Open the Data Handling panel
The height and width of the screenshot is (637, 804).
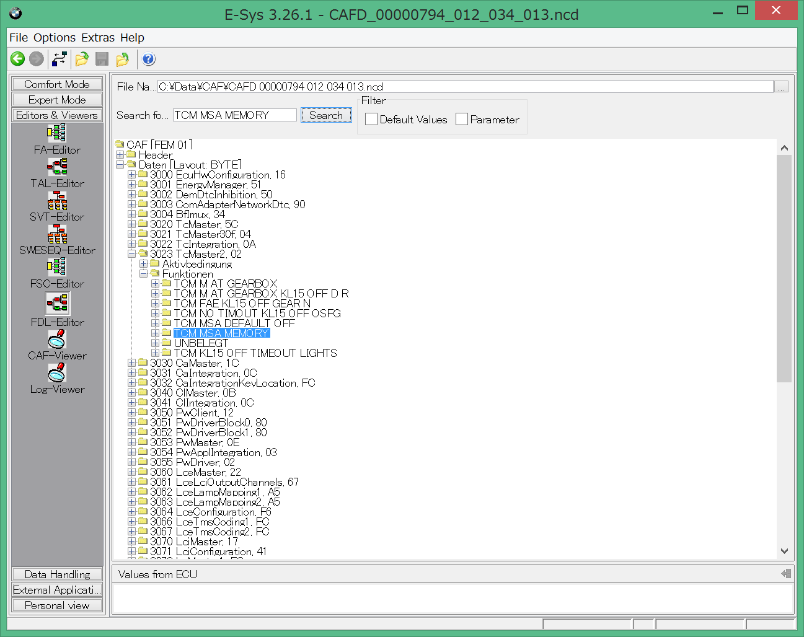[x=57, y=574]
